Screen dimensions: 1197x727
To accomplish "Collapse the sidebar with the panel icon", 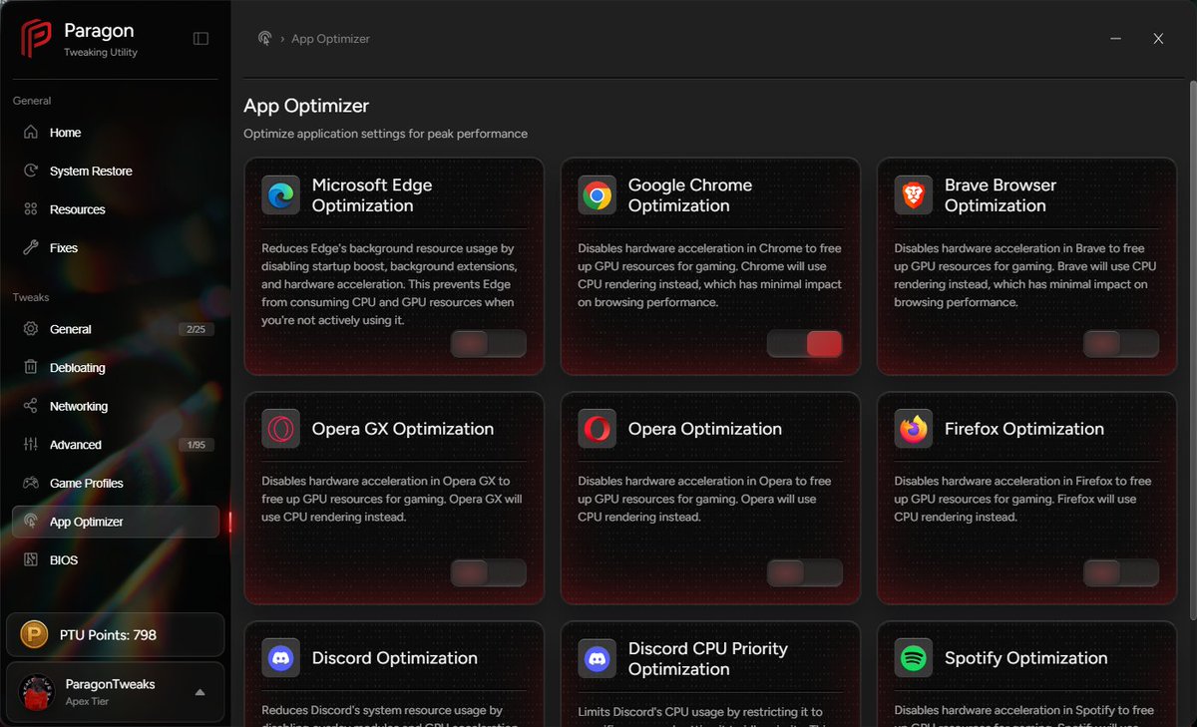I will pyautogui.click(x=200, y=39).
